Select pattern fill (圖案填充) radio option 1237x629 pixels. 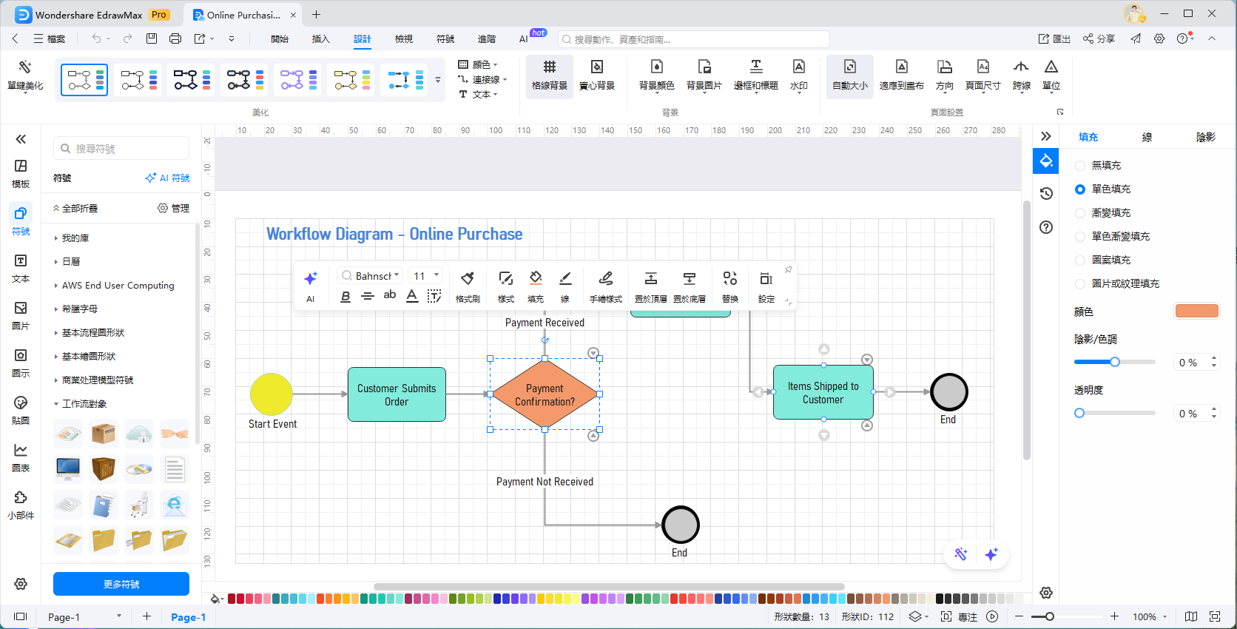(x=1080, y=260)
